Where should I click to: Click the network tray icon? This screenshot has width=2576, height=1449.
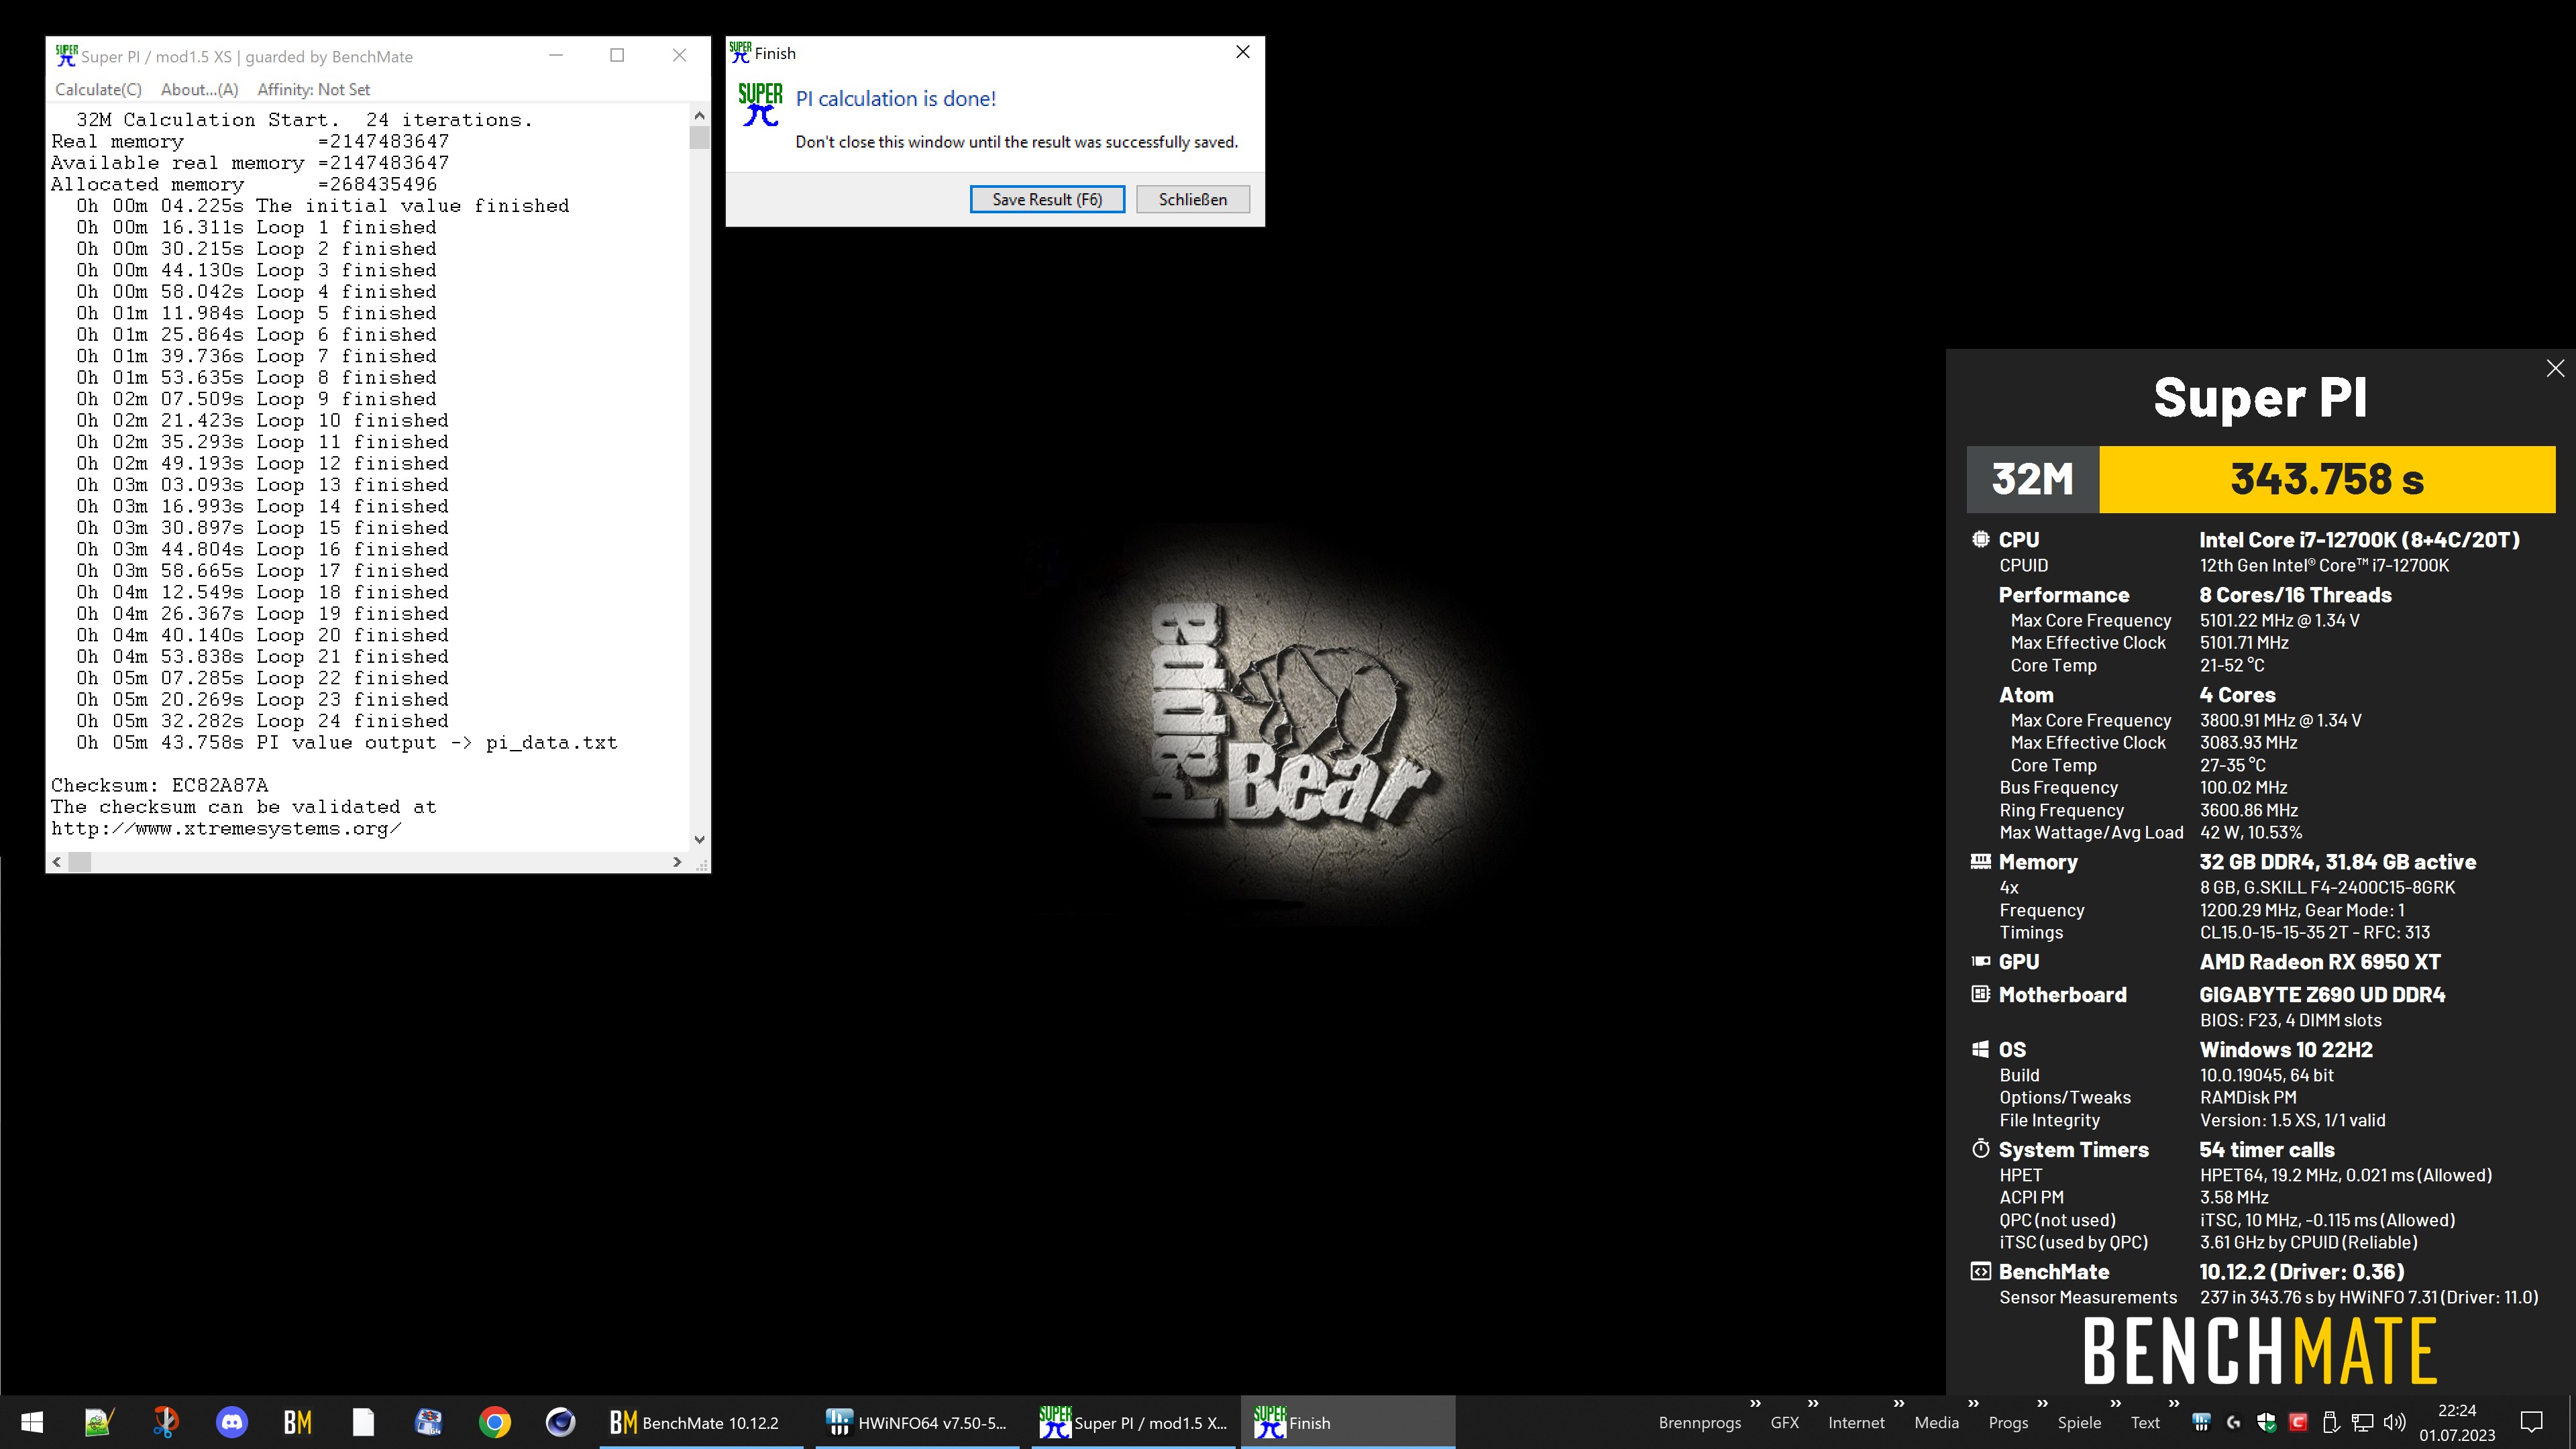click(2362, 1422)
